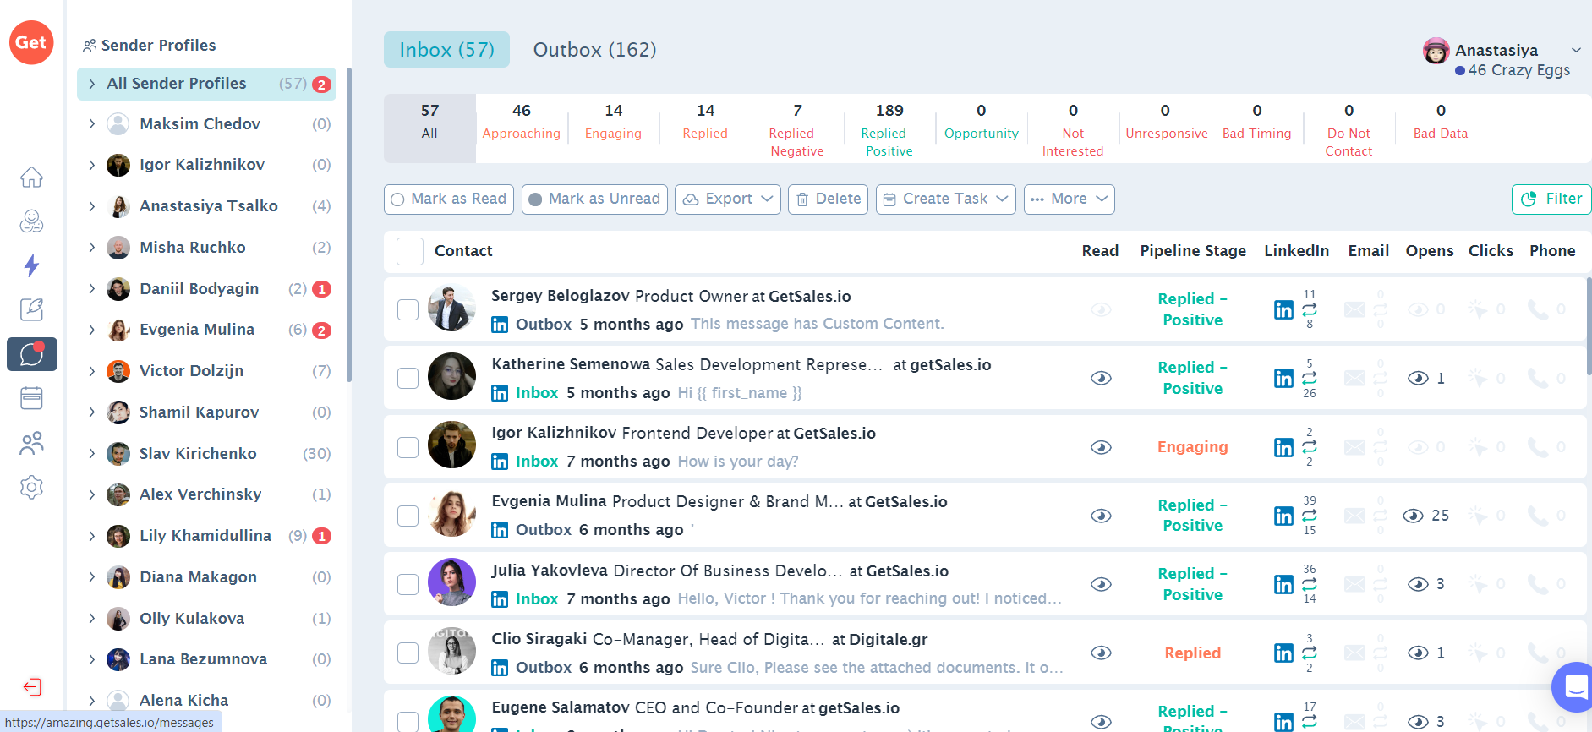Open the contacts faces icon in sidebar
This screenshot has height=732, width=1592.
31,221
